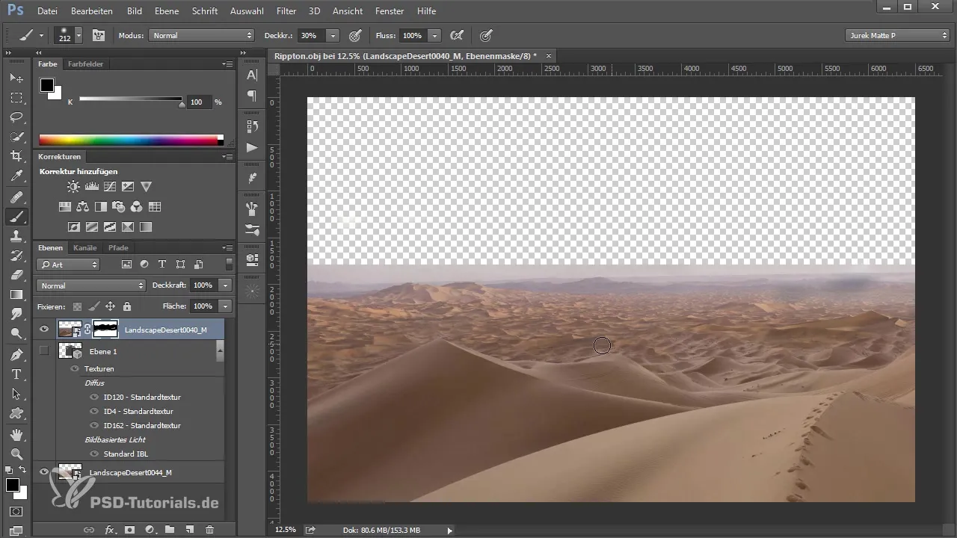957x538 pixels.
Task: Add a Levels adjustment
Action: [x=92, y=187]
